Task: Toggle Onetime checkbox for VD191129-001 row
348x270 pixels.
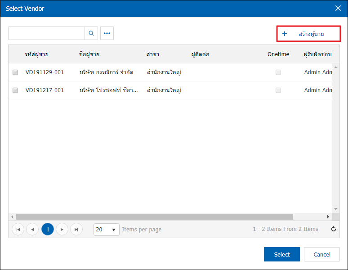Action: click(278, 72)
